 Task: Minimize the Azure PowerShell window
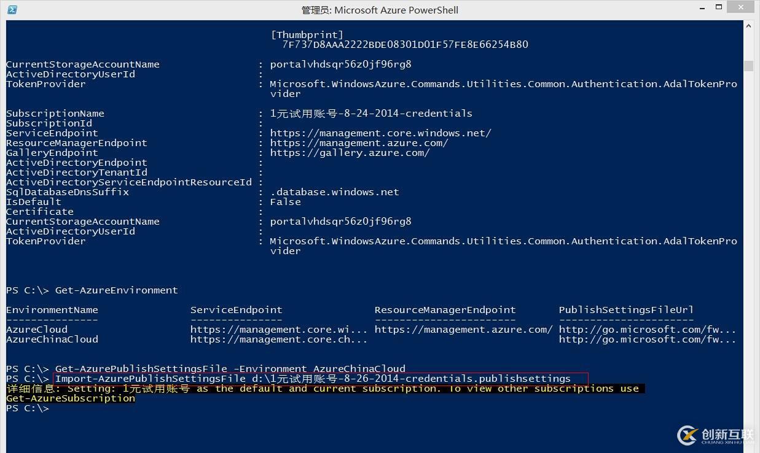point(702,7)
